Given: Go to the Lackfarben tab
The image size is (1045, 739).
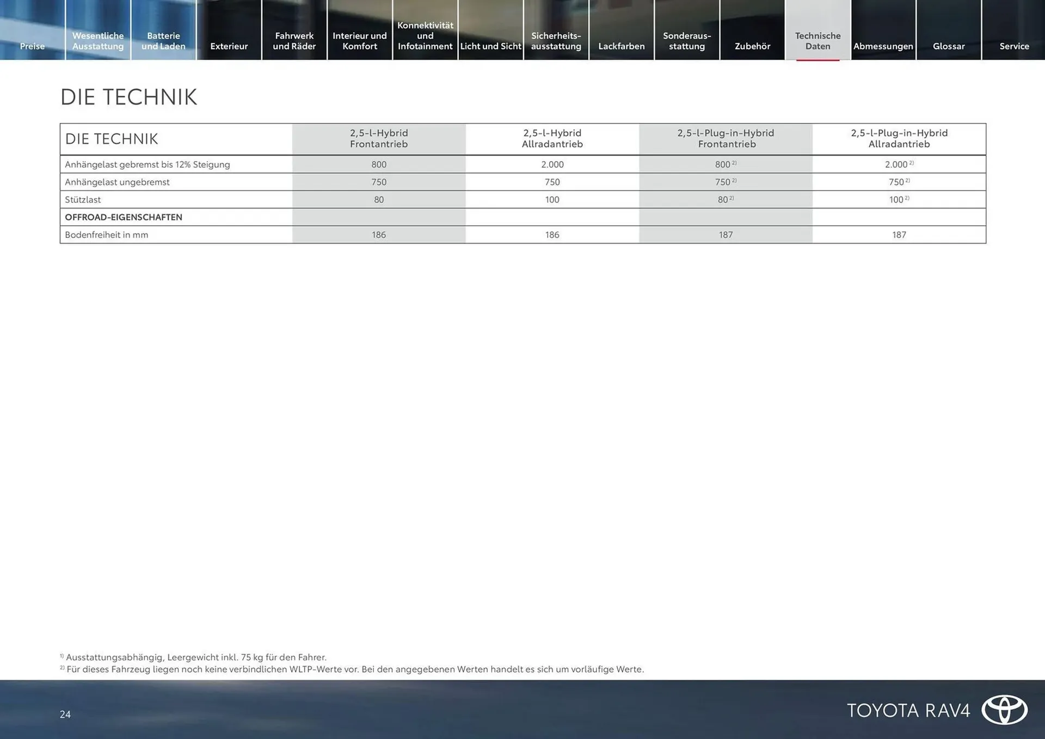Looking at the screenshot, I should pyautogui.click(x=621, y=46).
